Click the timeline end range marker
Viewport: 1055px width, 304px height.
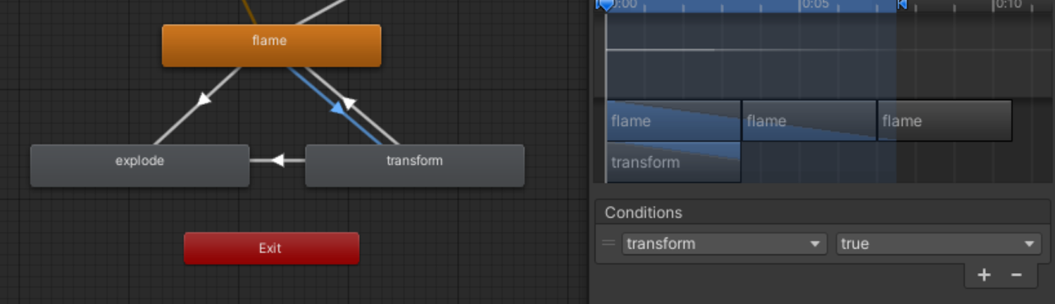[x=902, y=5]
